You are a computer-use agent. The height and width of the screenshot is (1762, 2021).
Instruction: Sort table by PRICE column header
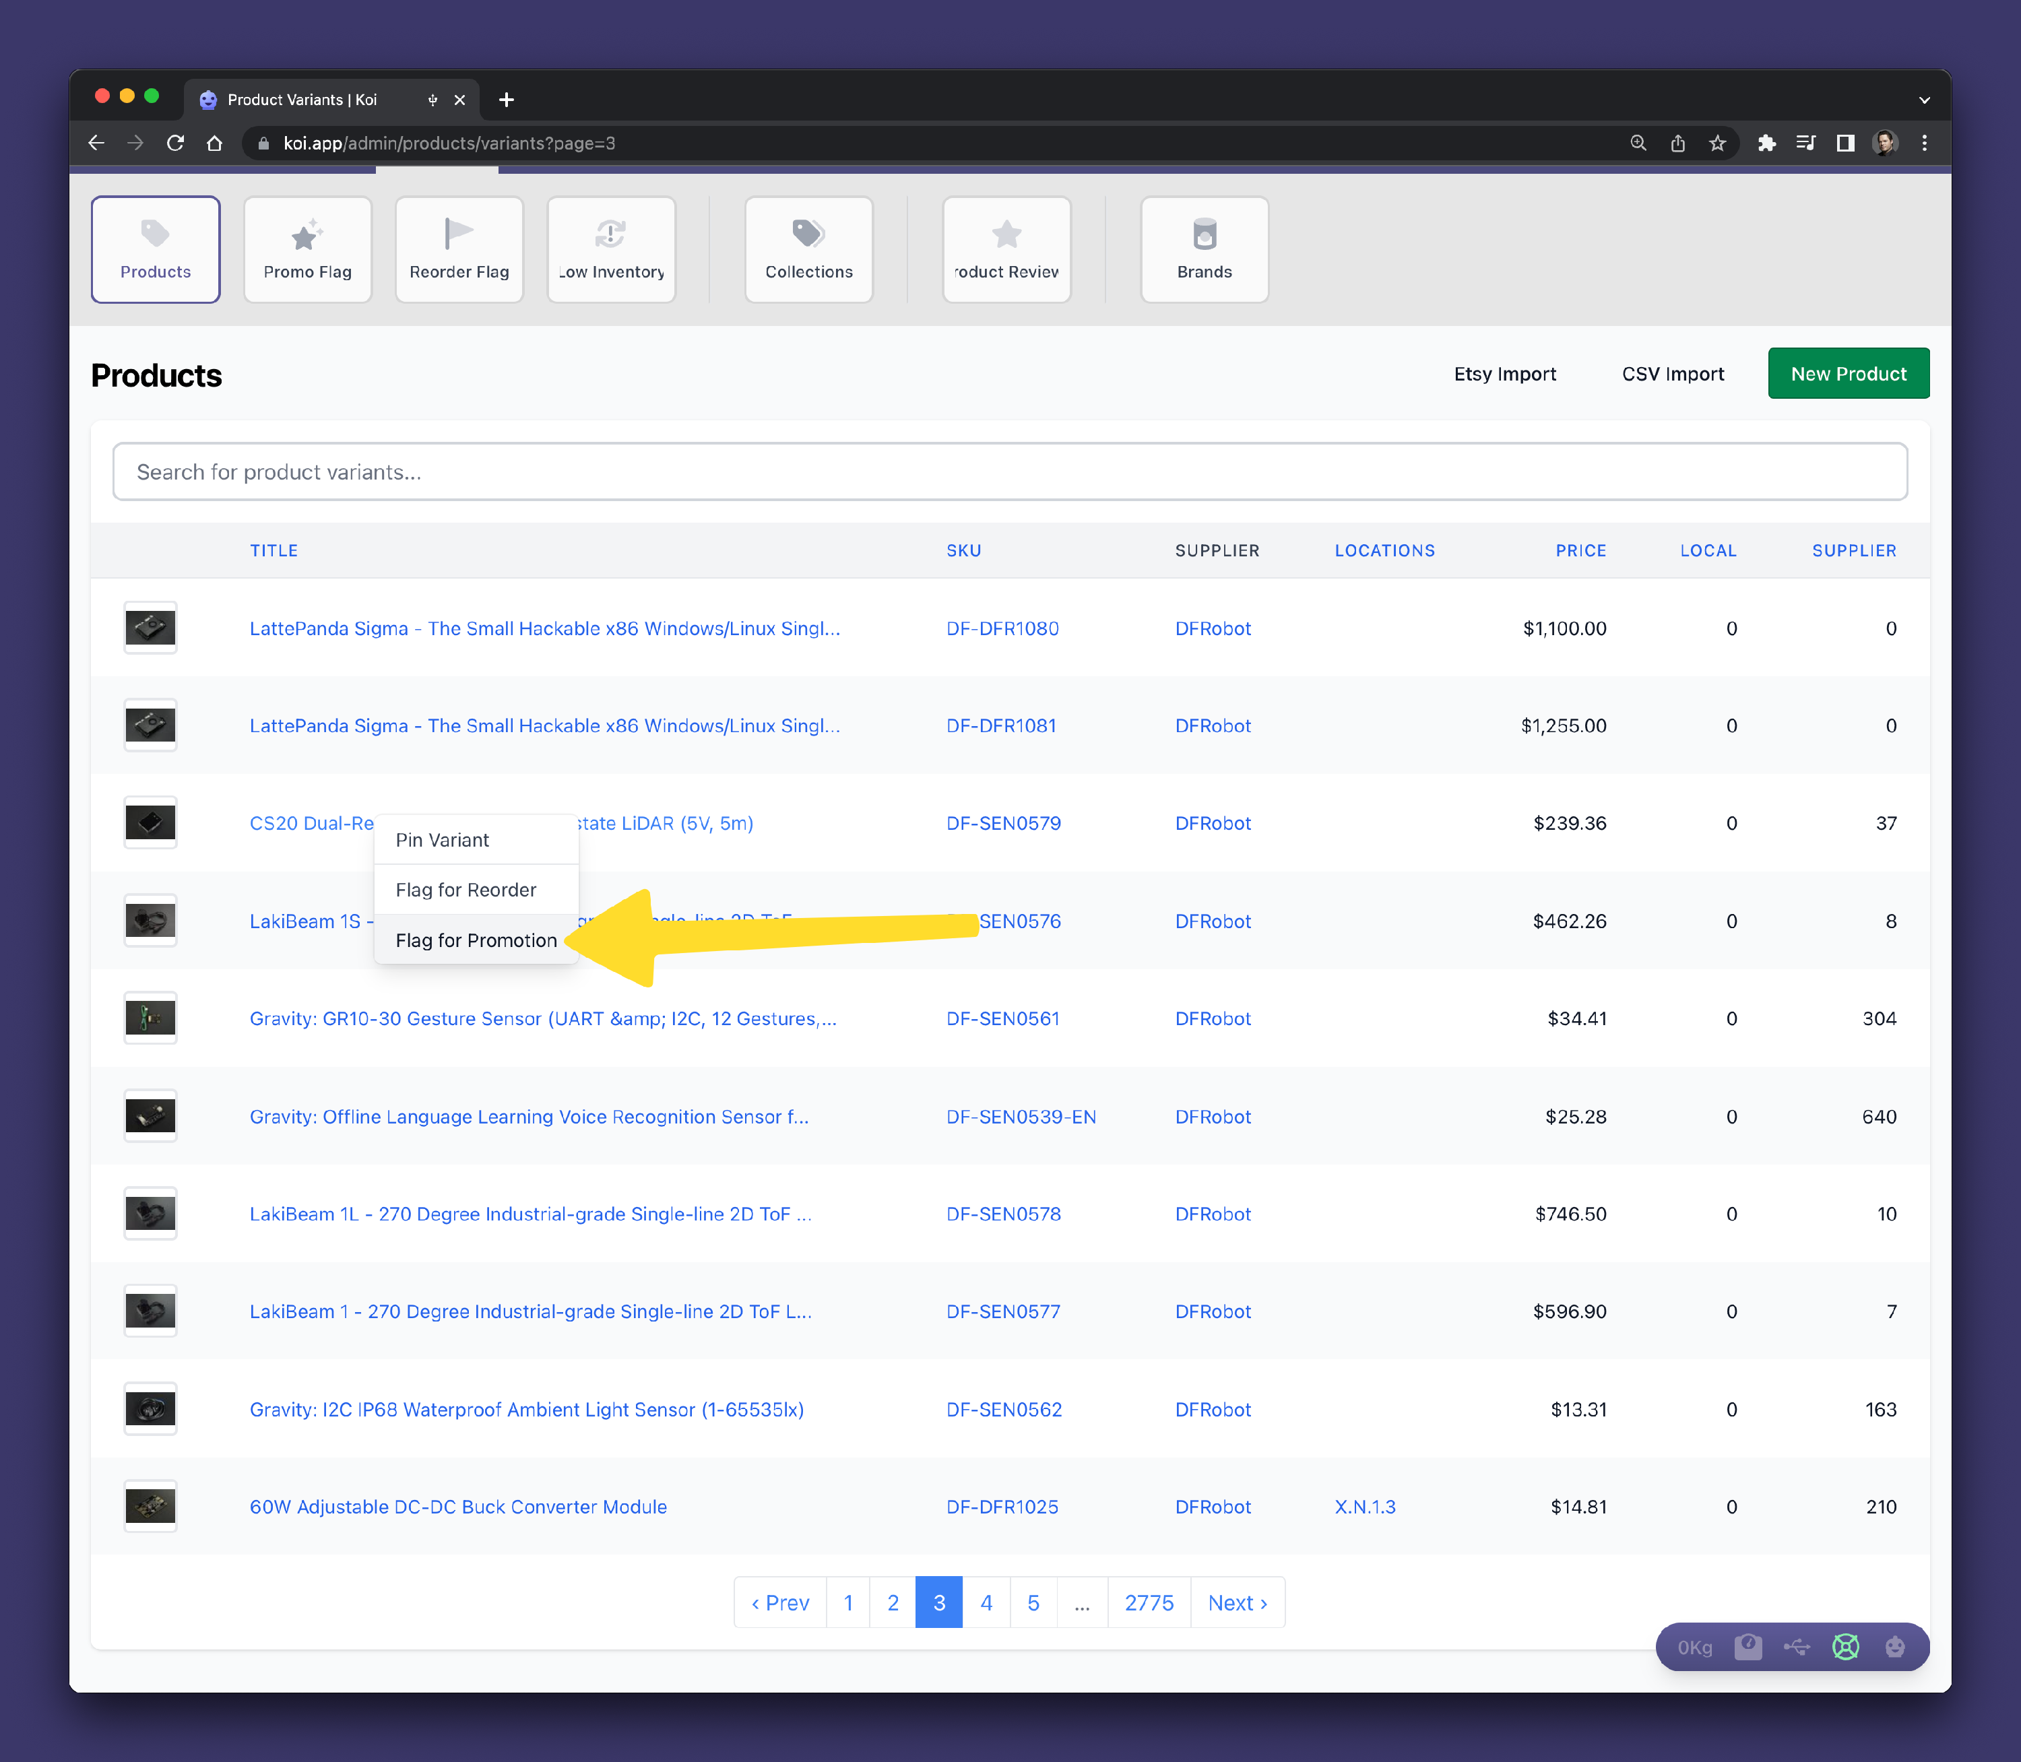[x=1580, y=551]
